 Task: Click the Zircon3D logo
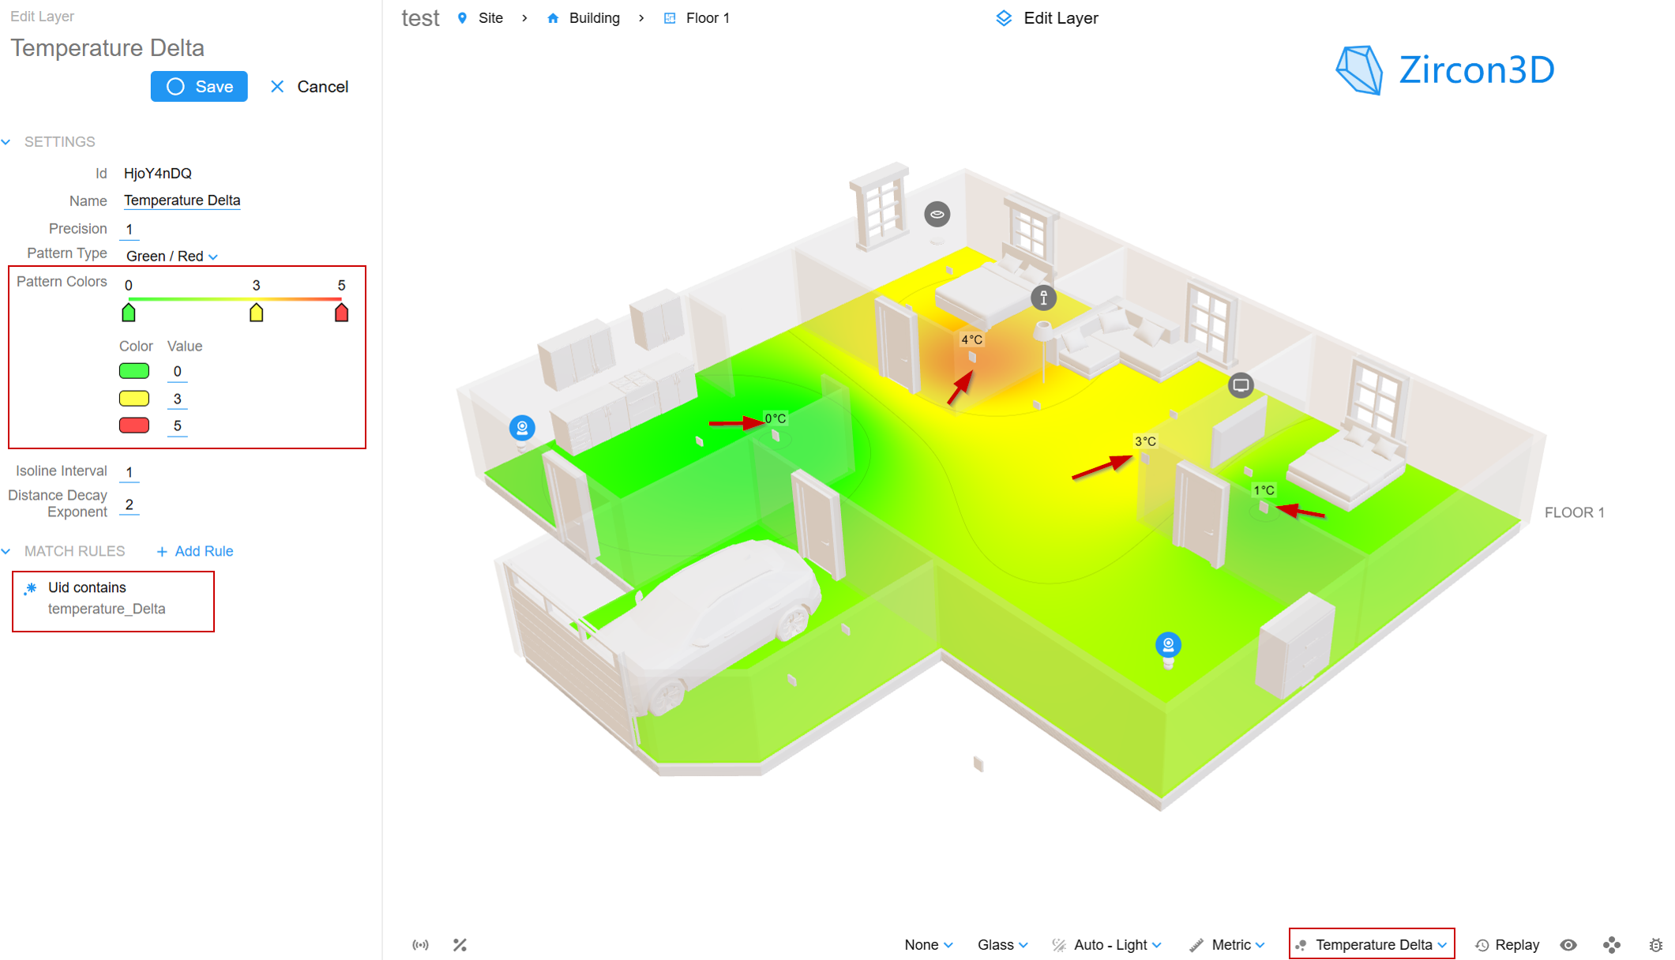[x=1444, y=70]
